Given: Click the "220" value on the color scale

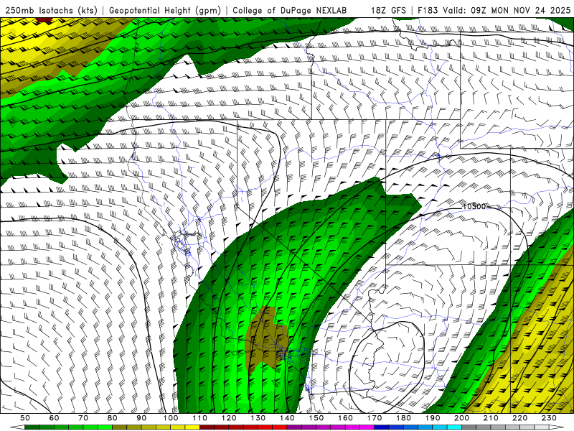Looking at the screenshot, I should [519, 418].
